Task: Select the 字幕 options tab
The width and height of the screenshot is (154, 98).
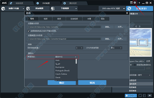Action: tap(89, 19)
